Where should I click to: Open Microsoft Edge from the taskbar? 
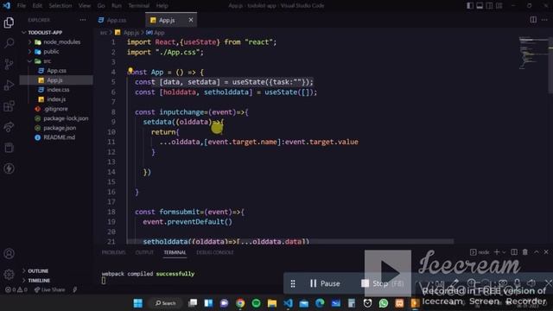tap(320, 303)
